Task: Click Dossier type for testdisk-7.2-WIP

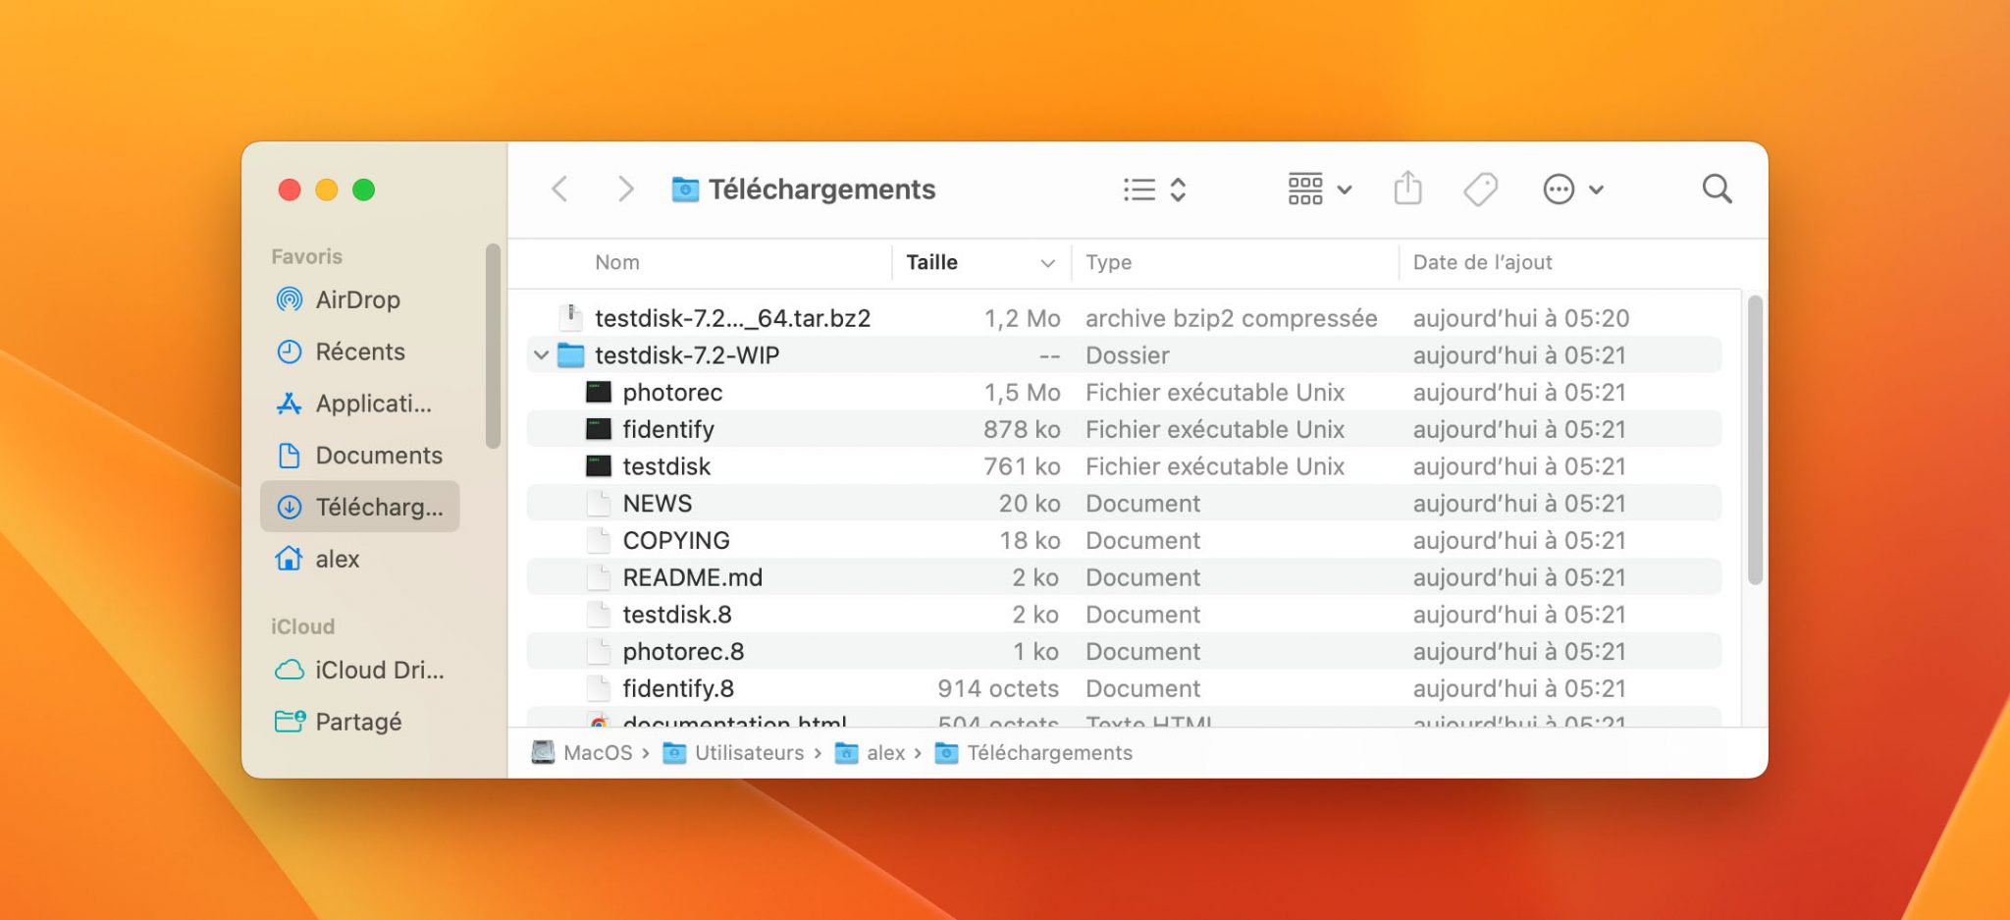Action: tap(1127, 355)
